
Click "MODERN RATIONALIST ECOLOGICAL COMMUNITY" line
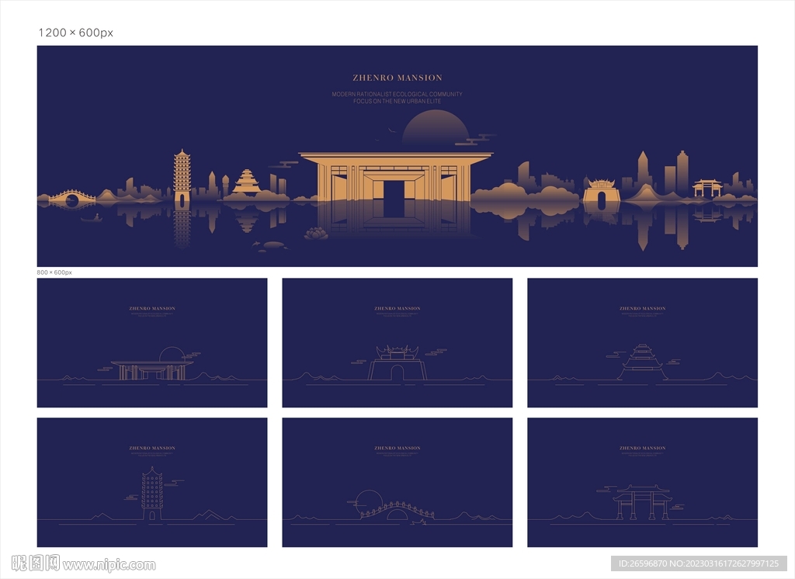(397, 95)
